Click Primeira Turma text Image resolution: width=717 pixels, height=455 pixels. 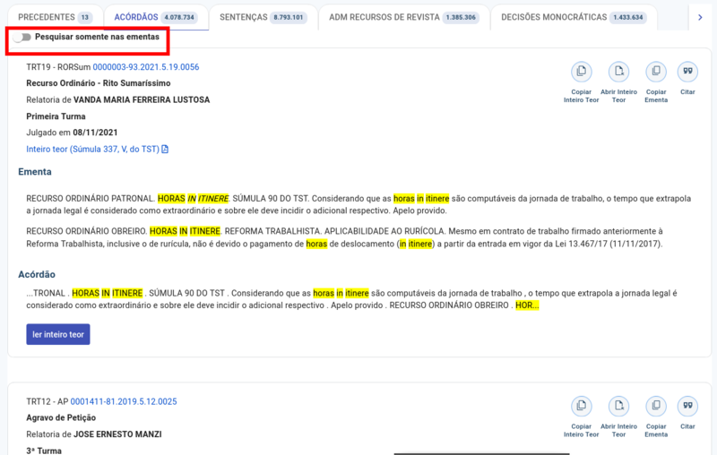click(56, 116)
